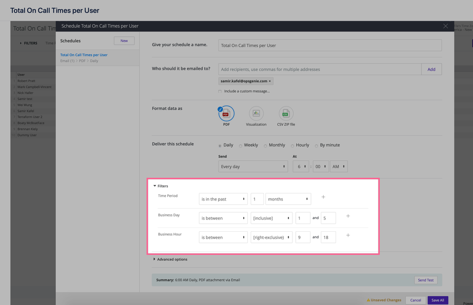Click Time Period value field showing 1
This screenshot has height=305, width=473.
(x=257, y=199)
